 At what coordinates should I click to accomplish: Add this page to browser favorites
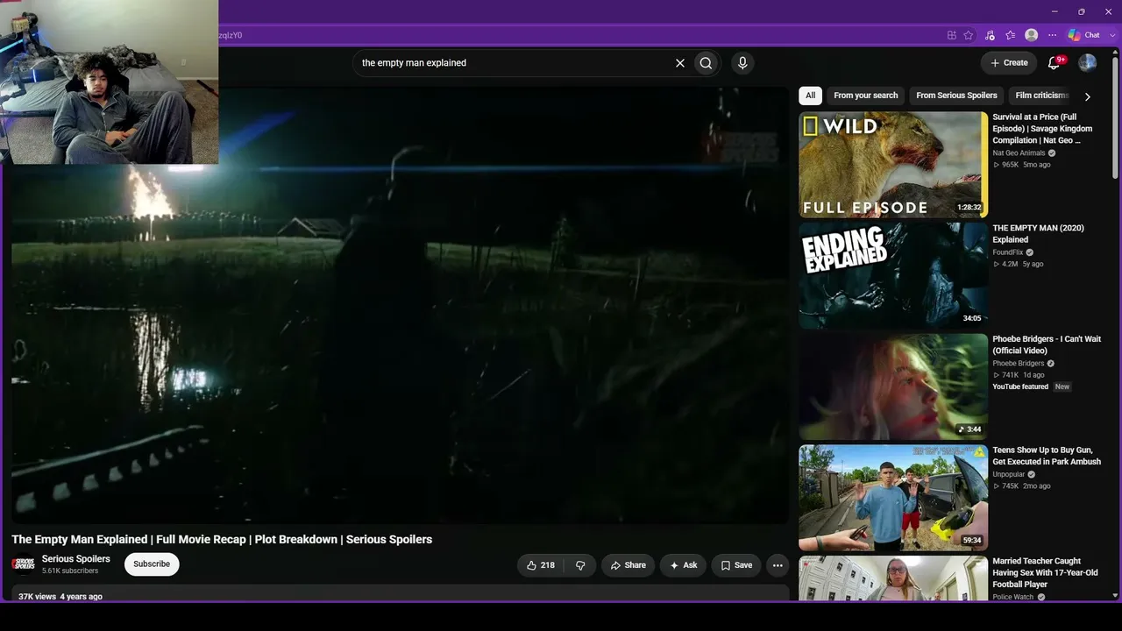[969, 35]
